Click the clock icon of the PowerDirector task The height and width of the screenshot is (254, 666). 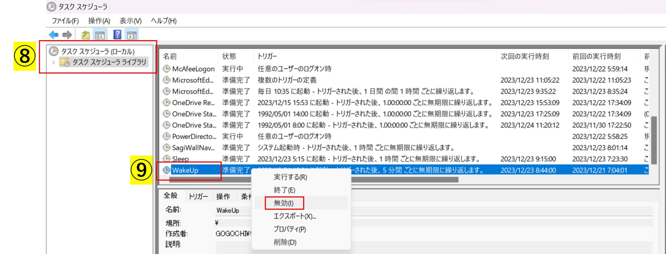click(x=166, y=136)
